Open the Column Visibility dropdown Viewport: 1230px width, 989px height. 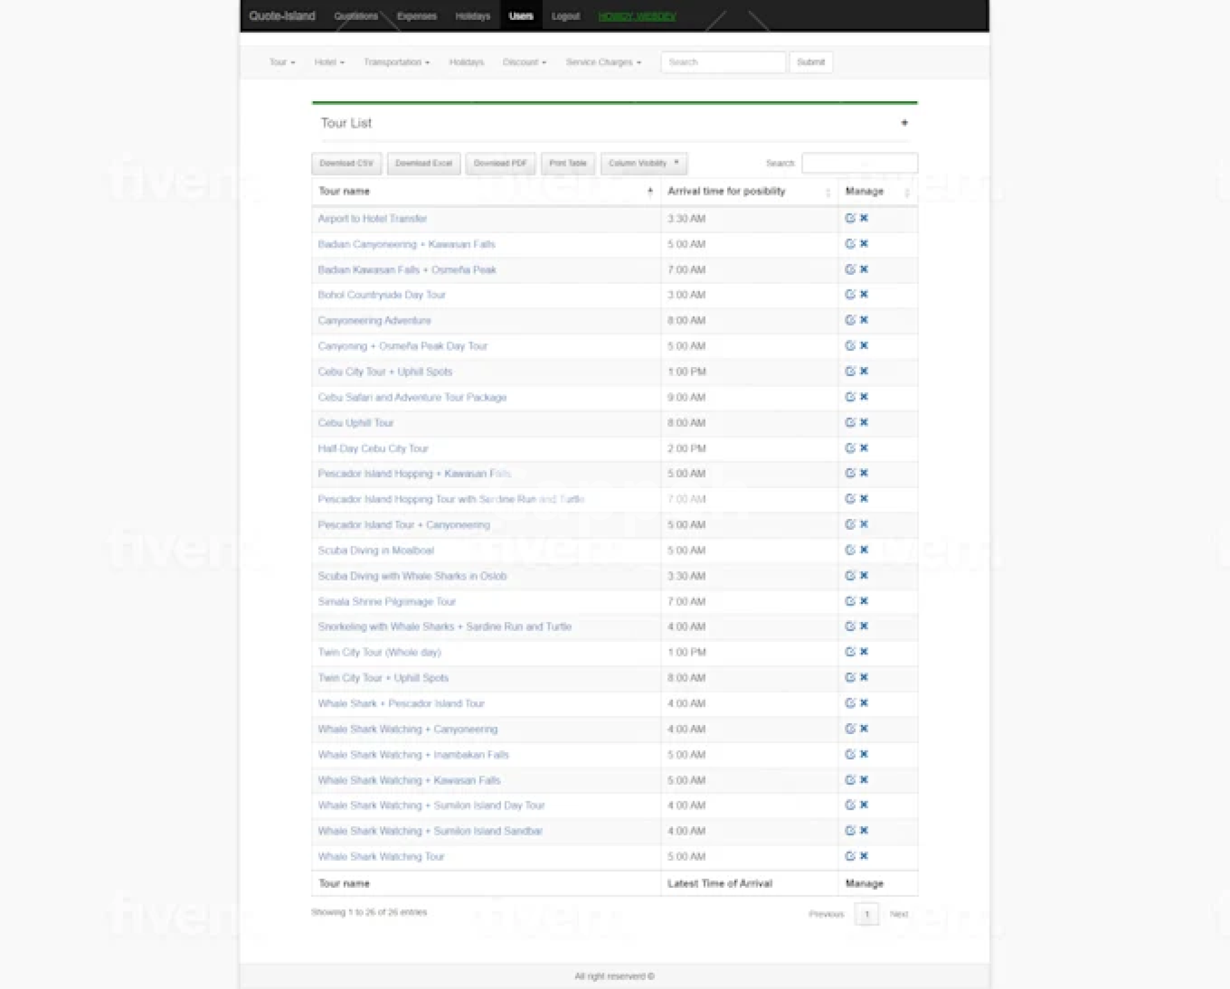point(643,163)
